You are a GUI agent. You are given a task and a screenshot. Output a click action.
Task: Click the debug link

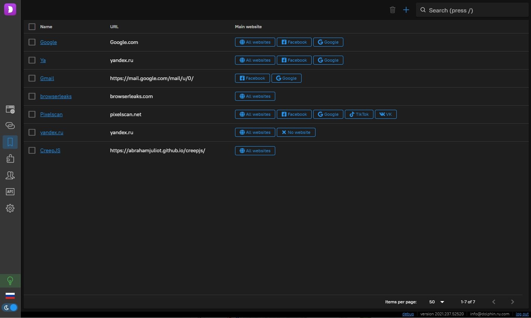[408, 314]
